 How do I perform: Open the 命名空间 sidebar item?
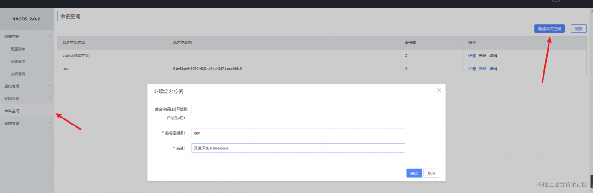coord(12,111)
